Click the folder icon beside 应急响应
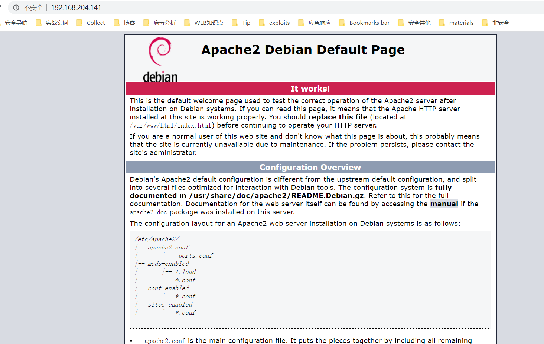 point(301,23)
